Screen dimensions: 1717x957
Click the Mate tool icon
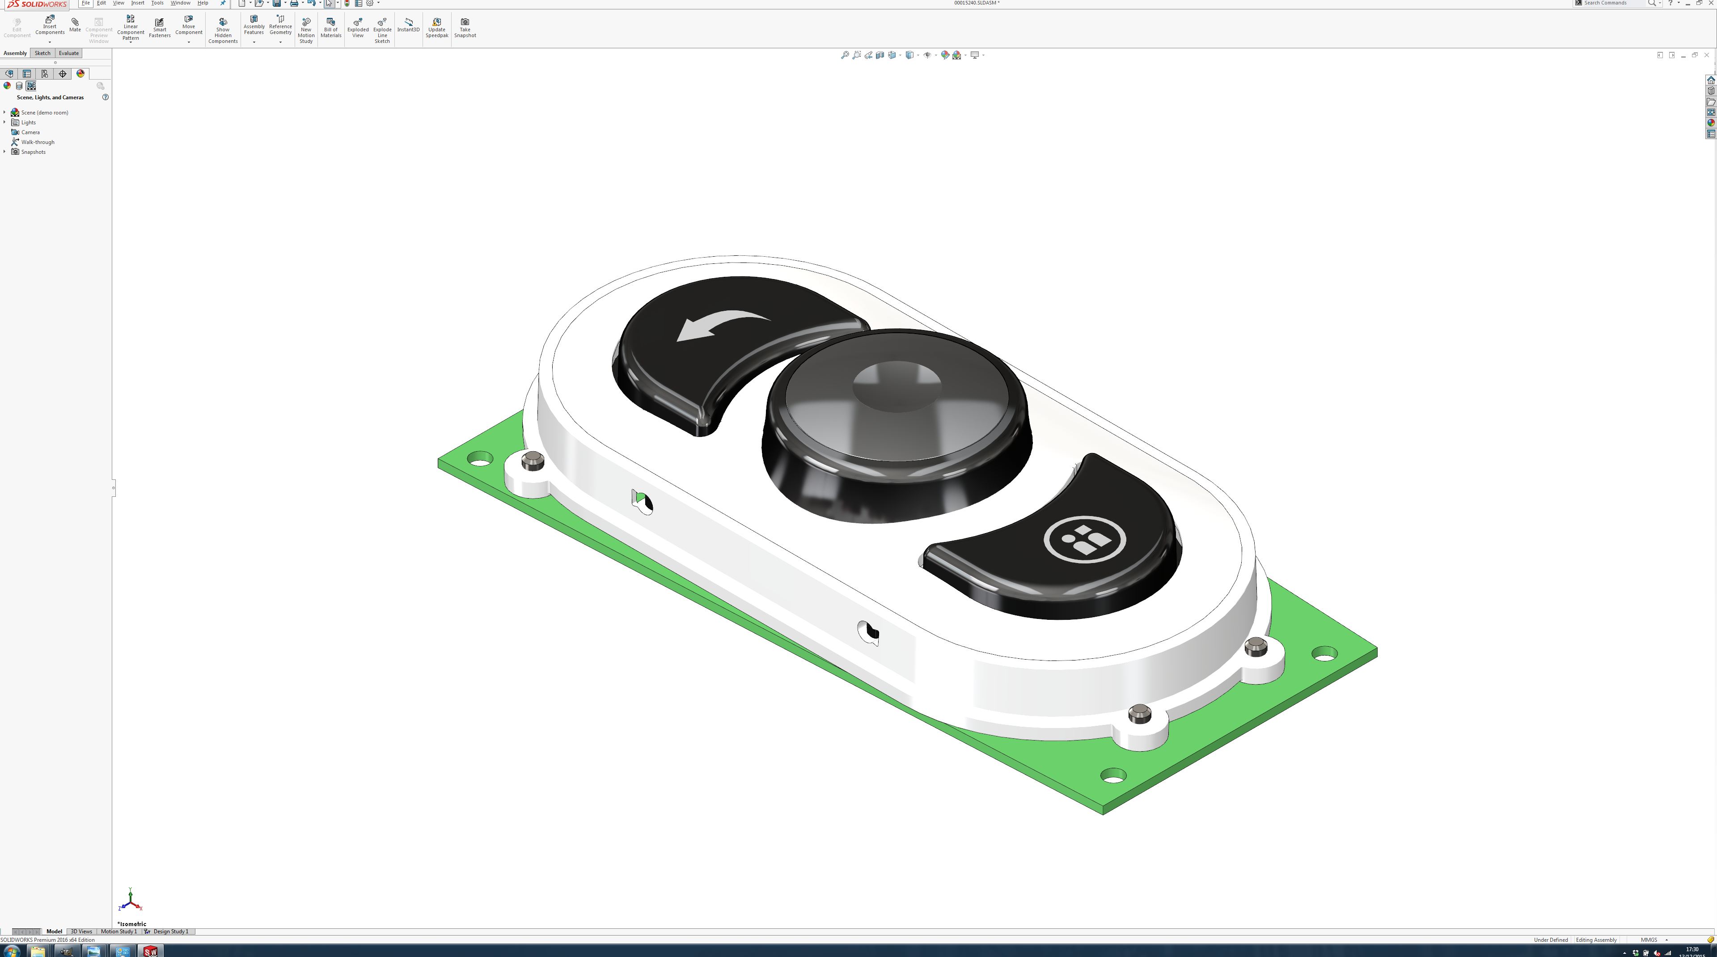tap(75, 25)
